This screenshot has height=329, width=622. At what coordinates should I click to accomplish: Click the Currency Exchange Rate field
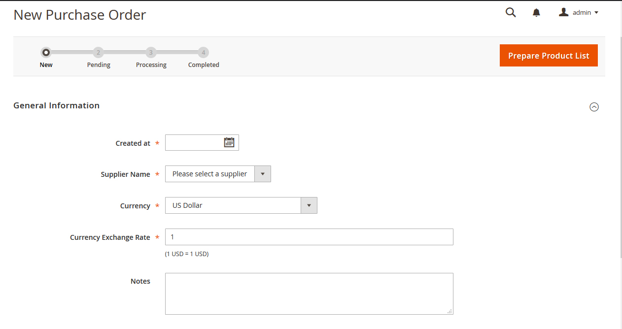tap(309, 237)
